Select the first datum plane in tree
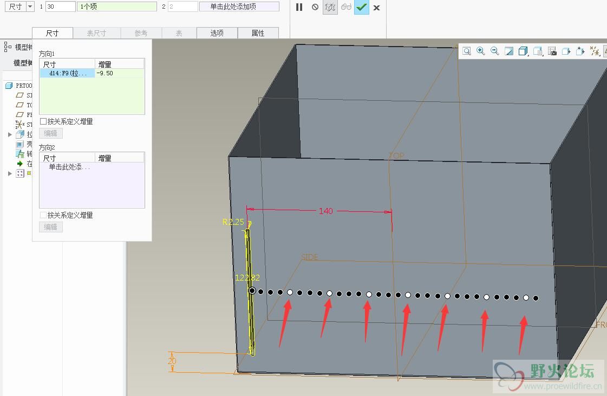 pos(24,95)
